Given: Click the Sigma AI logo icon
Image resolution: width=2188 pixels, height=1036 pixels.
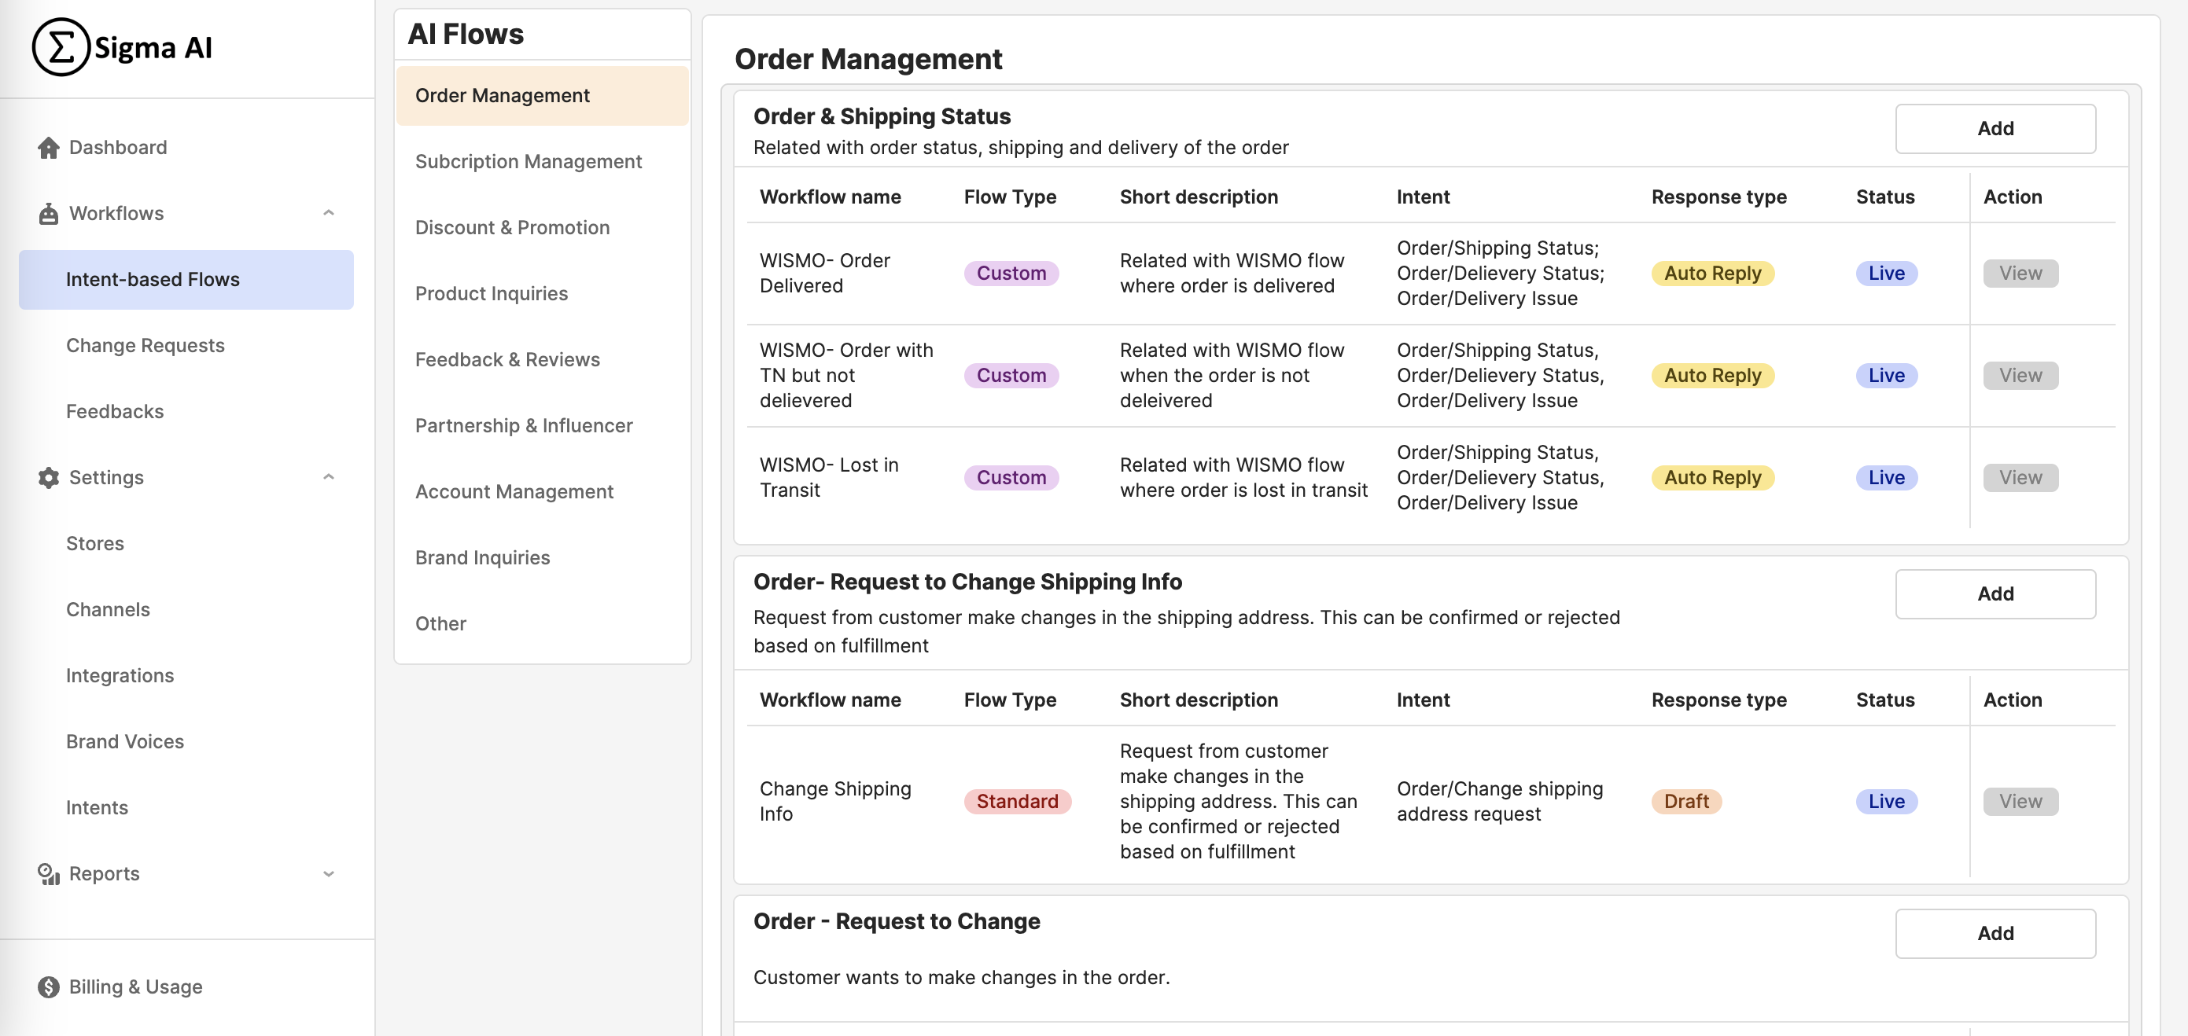Looking at the screenshot, I should (x=61, y=47).
